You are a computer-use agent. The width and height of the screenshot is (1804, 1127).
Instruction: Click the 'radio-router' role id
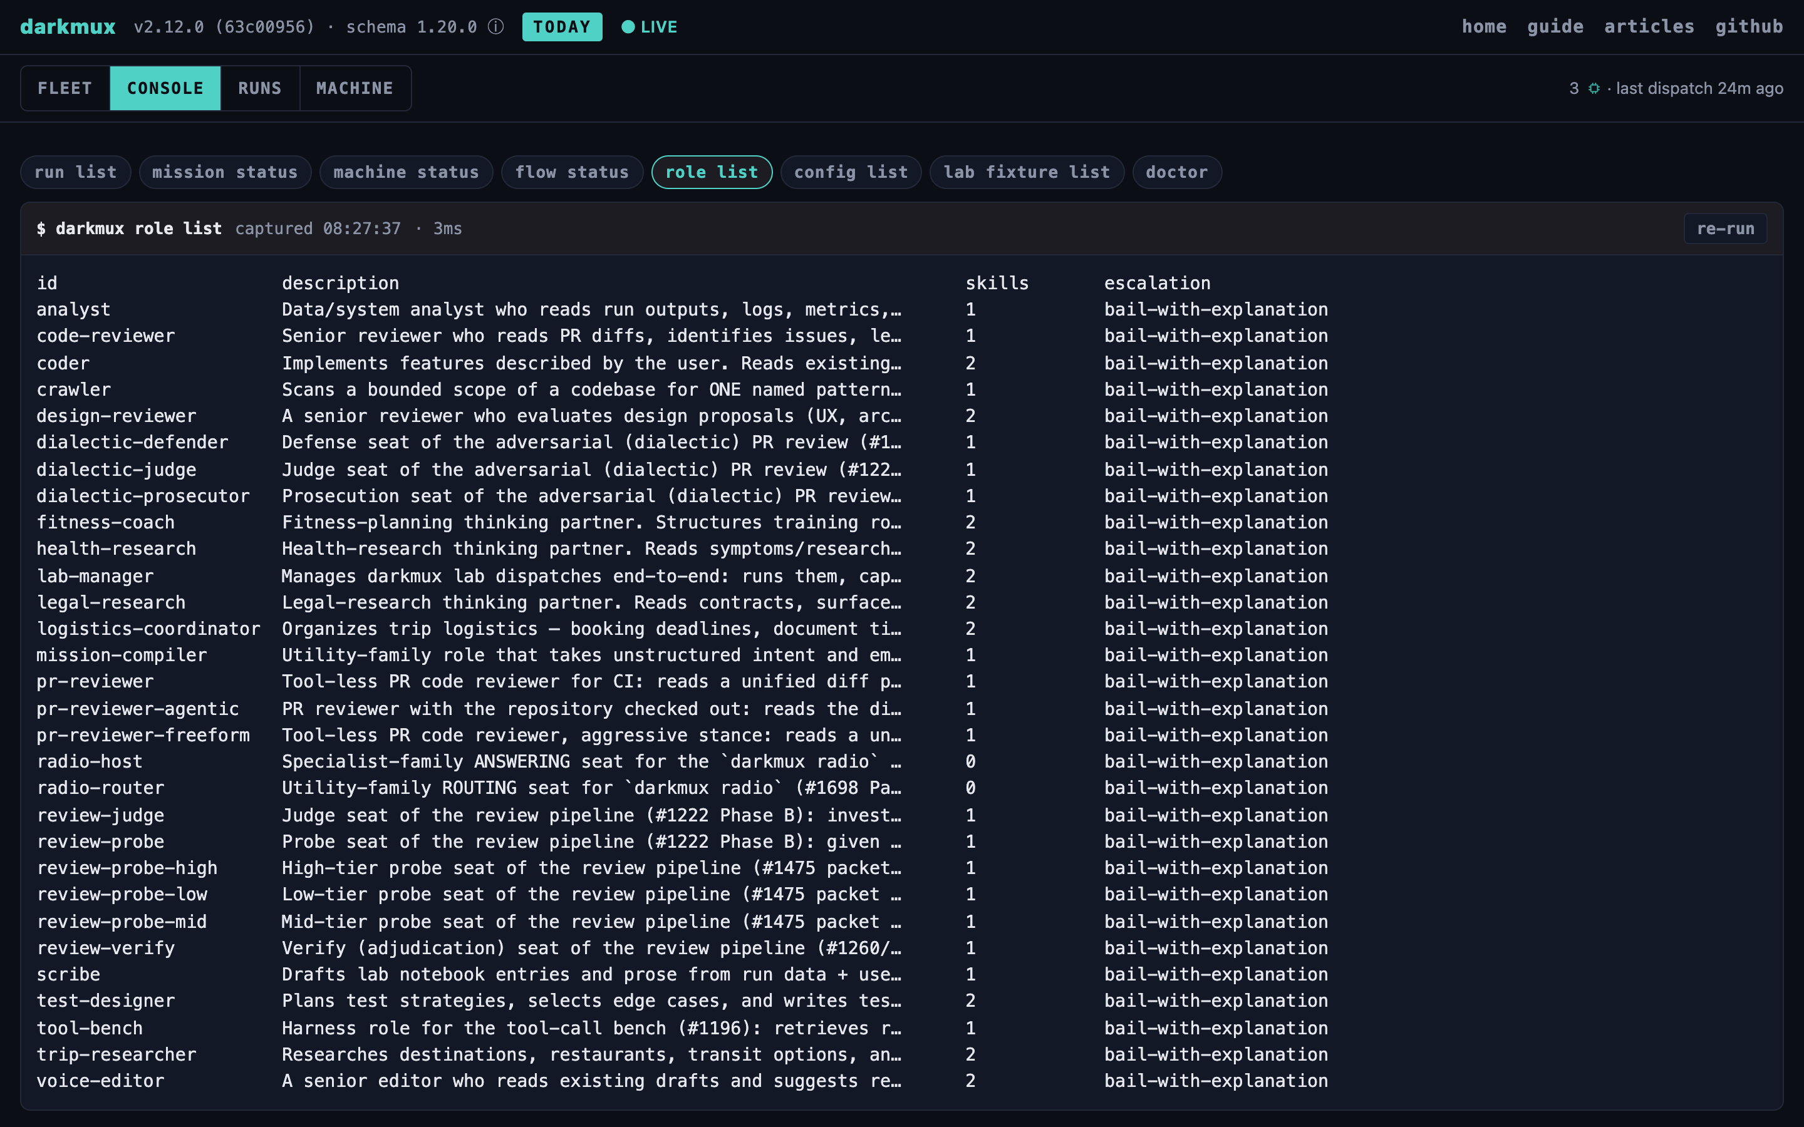click(x=101, y=789)
